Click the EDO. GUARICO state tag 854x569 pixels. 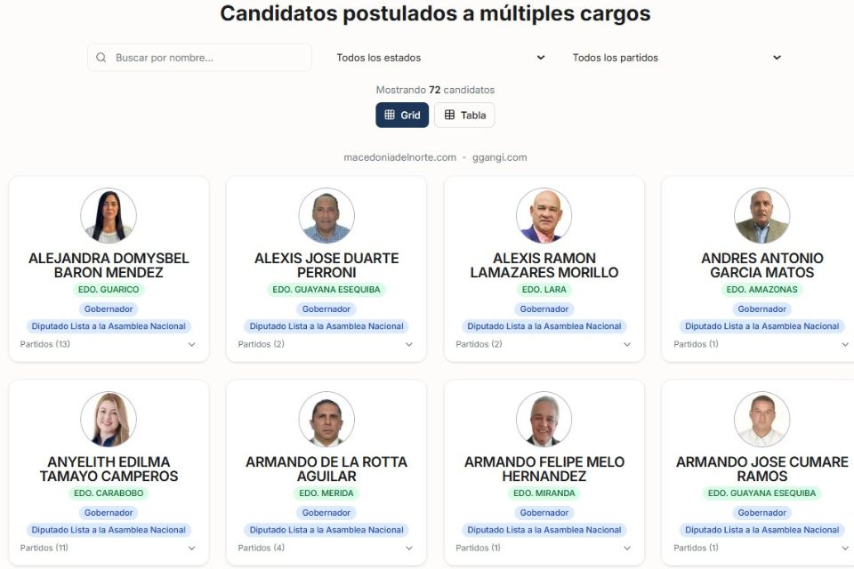coord(109,289)
